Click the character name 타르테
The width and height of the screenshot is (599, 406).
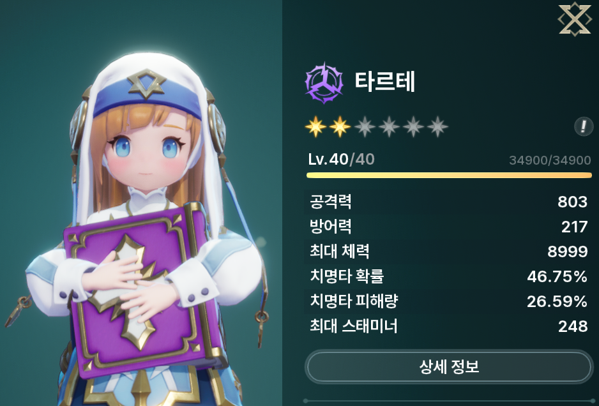[x=384, y=81]
